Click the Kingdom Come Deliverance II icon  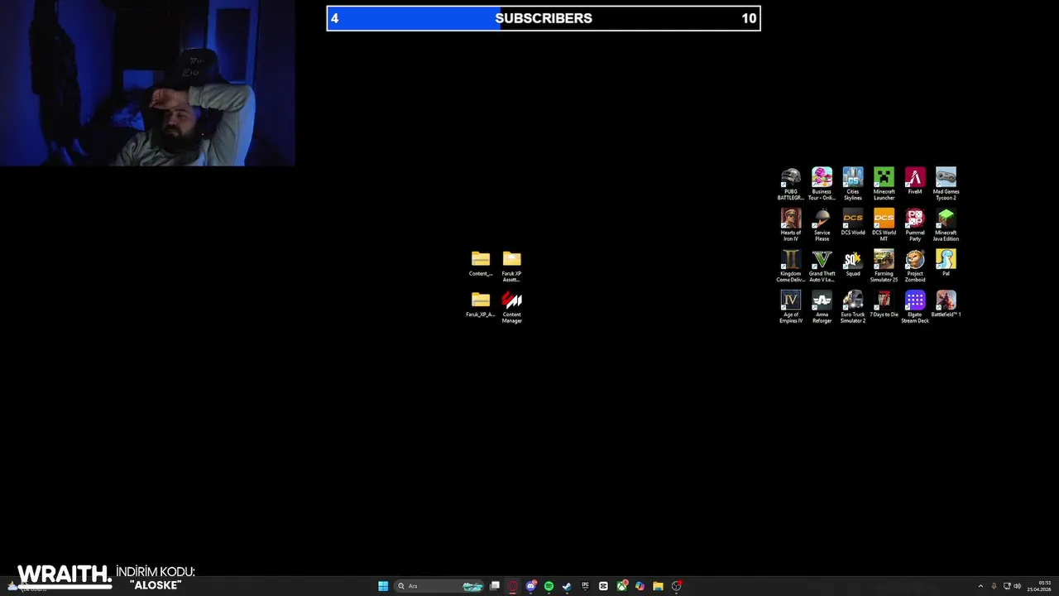click(x=791, y=265)
